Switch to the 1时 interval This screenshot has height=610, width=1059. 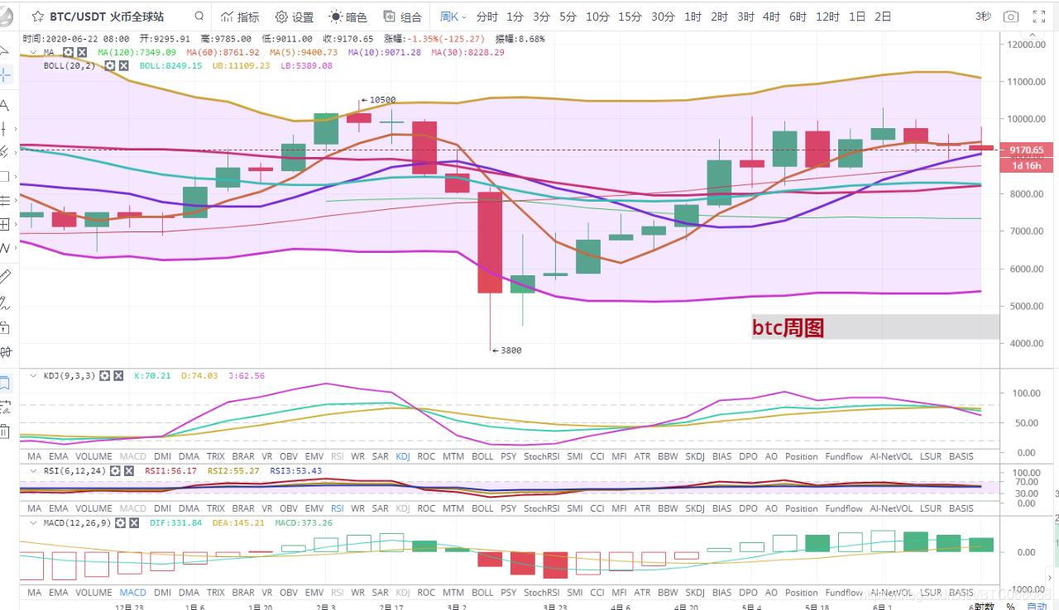coord(693,17)
